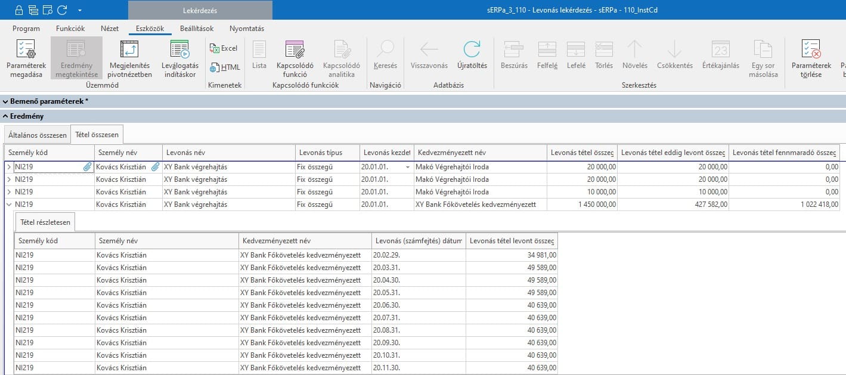Reload data with Újratöltés icon
The height and width of the screenshot is (375, 846).
click(472, 50)
